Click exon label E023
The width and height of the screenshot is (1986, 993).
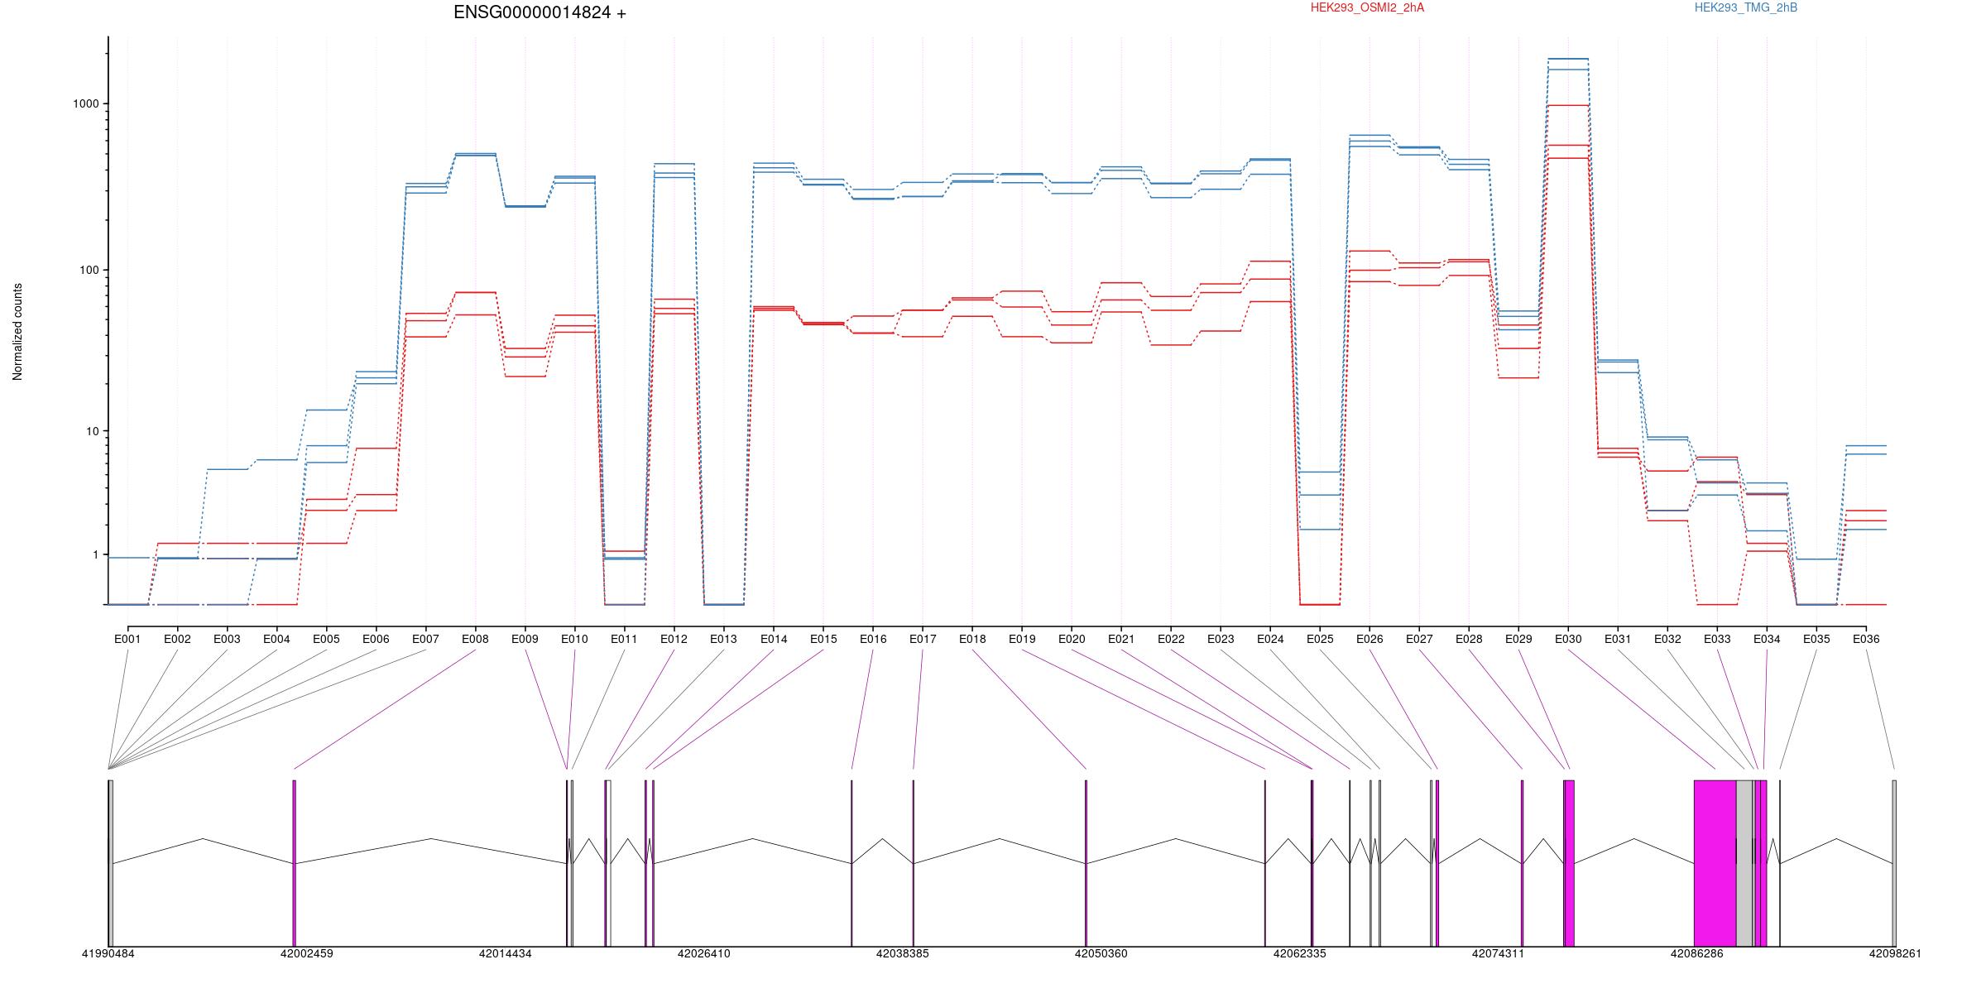pyautogui.click(x=1221, y=639)
